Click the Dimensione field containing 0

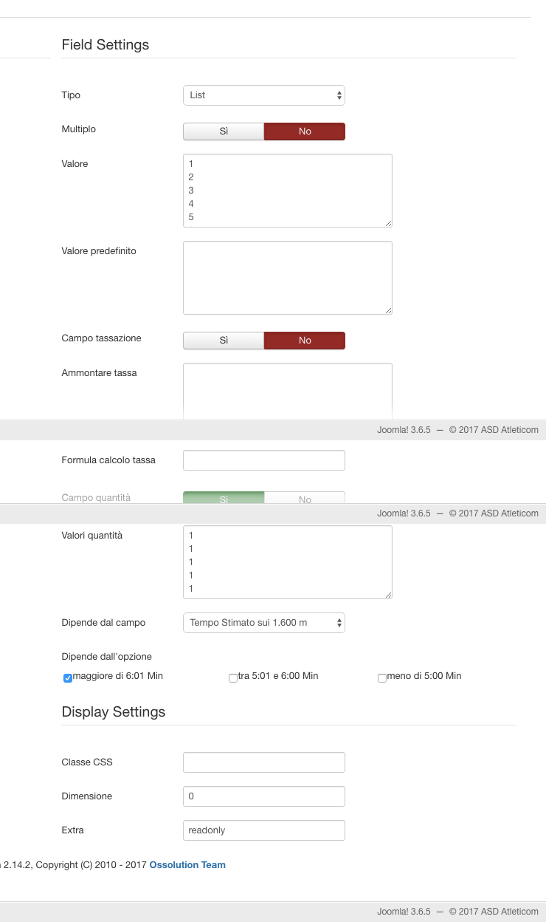click(263, 796)
